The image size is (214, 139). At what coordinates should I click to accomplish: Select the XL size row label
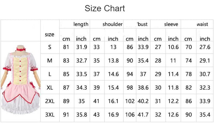point(50,88)
